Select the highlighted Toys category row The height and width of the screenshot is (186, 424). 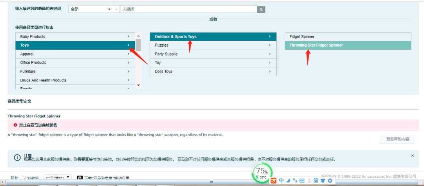click(75, 45)
